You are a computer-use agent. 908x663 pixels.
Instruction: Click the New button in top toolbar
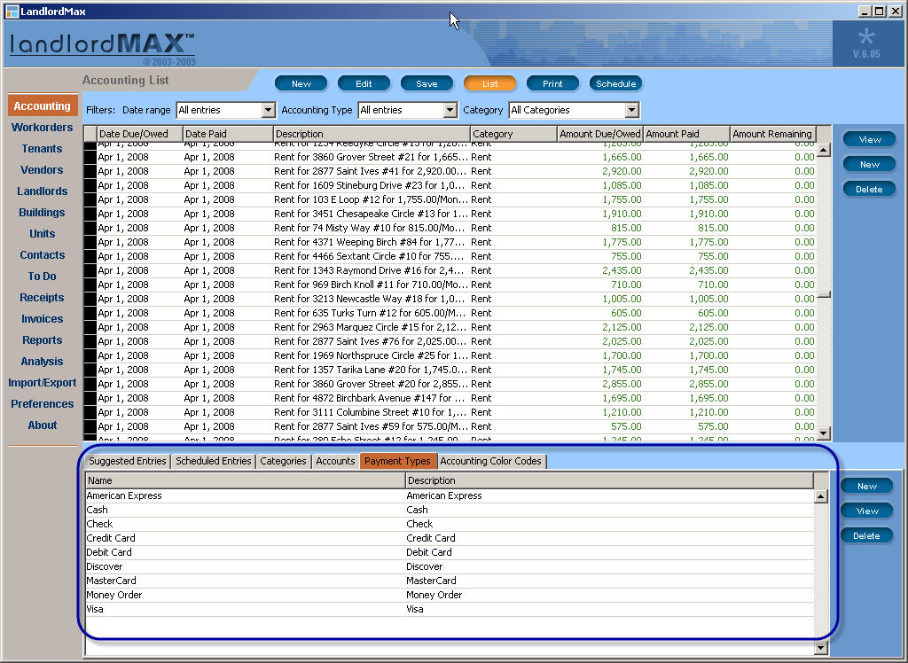(301, 83)
